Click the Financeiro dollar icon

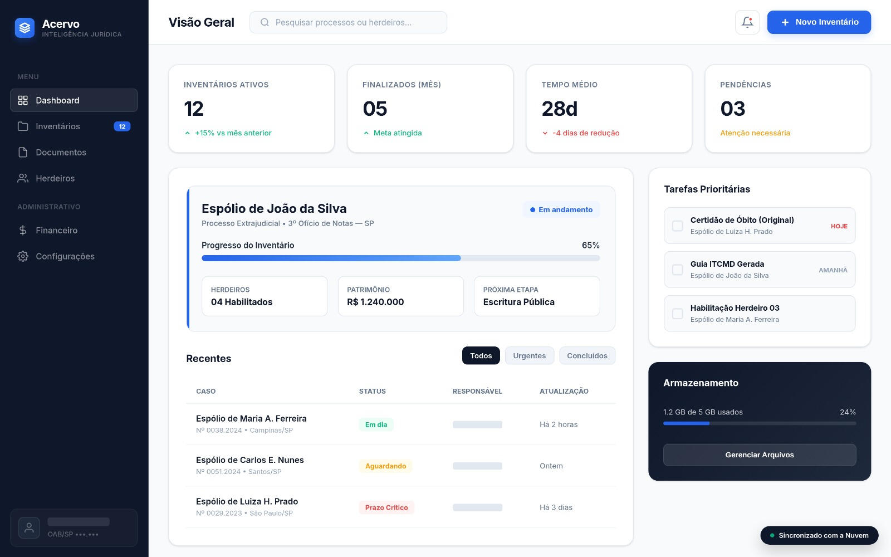23,230
